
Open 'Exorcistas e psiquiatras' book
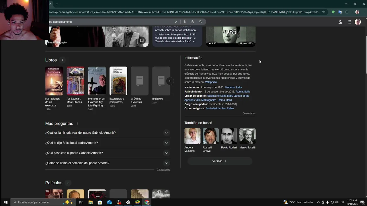pyautogui.click(x=118, y=87)
